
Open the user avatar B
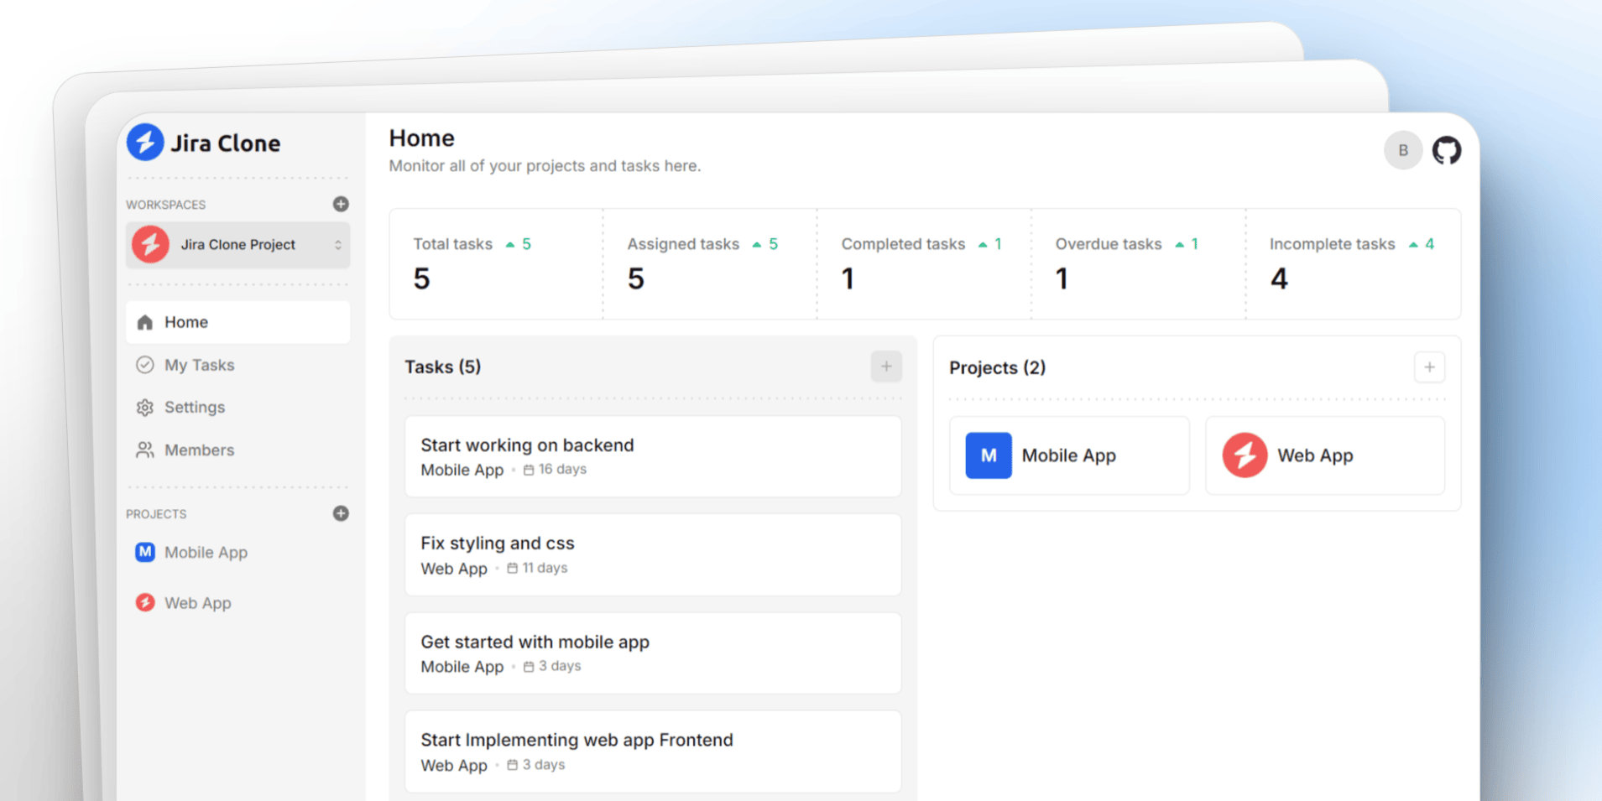(x=1402, y=151)
